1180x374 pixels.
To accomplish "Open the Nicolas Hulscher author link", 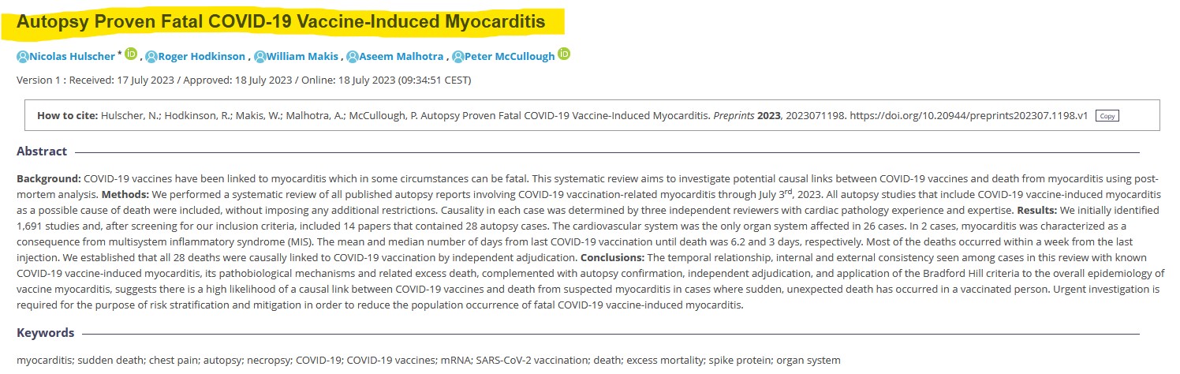I will tap(71, 57).
